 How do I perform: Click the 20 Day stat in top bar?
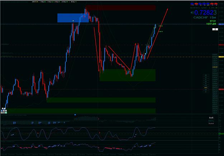(x=74, y=2)
